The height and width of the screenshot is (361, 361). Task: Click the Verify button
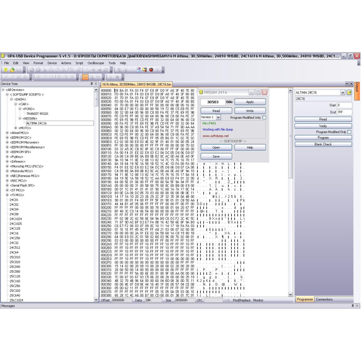click(x=323, y=126)
